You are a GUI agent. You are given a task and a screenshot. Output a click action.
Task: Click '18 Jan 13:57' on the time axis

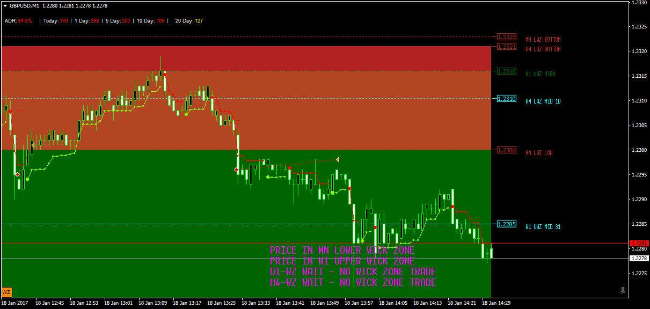359,303
